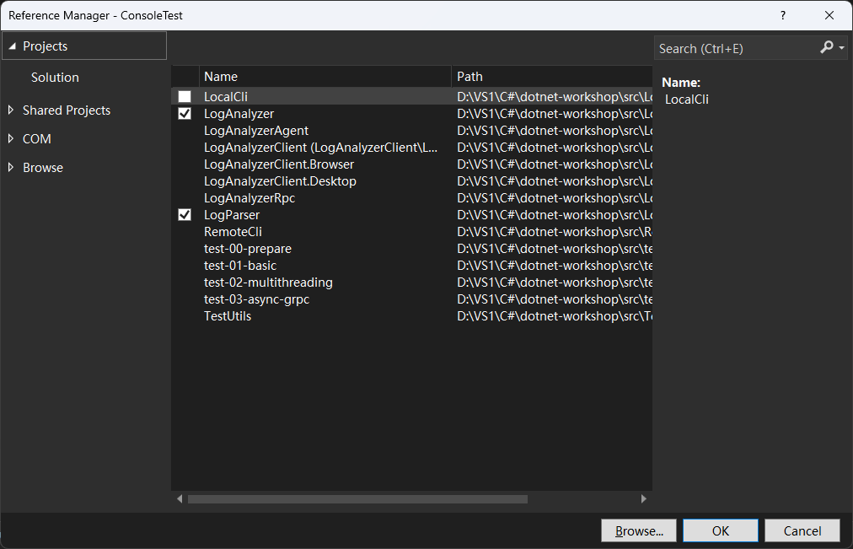
Task: Collapse the Projects section
Action: click(12, 46)
